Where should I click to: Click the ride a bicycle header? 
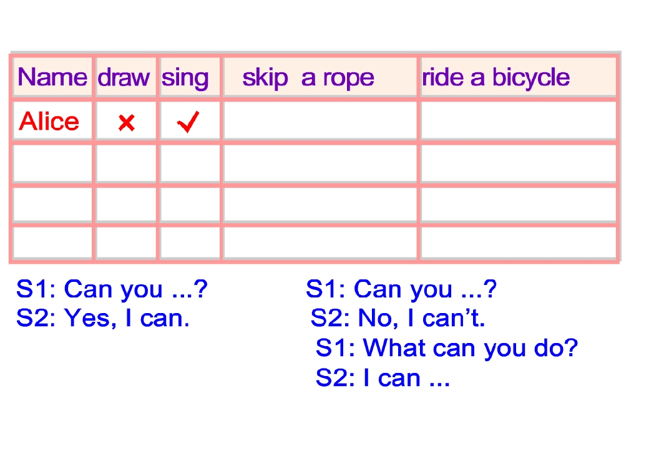tap(496, 77)
